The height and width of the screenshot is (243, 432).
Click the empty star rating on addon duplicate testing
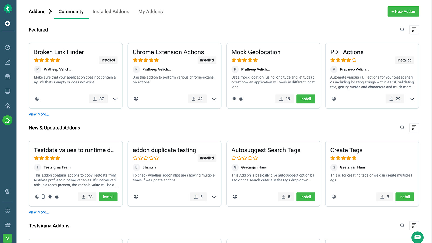click(x=146, y=158)
